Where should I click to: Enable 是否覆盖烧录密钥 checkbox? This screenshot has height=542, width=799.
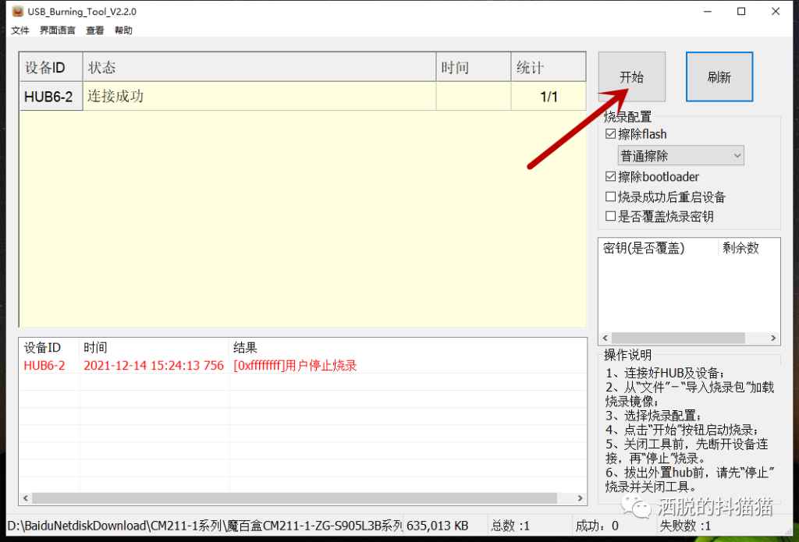(611, 217)
